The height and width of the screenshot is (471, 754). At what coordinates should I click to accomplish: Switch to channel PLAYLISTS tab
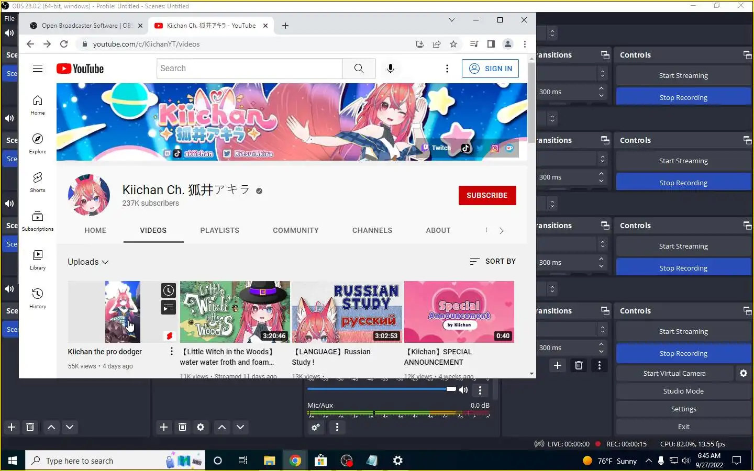pyautogui.click(x=219, y=230)
